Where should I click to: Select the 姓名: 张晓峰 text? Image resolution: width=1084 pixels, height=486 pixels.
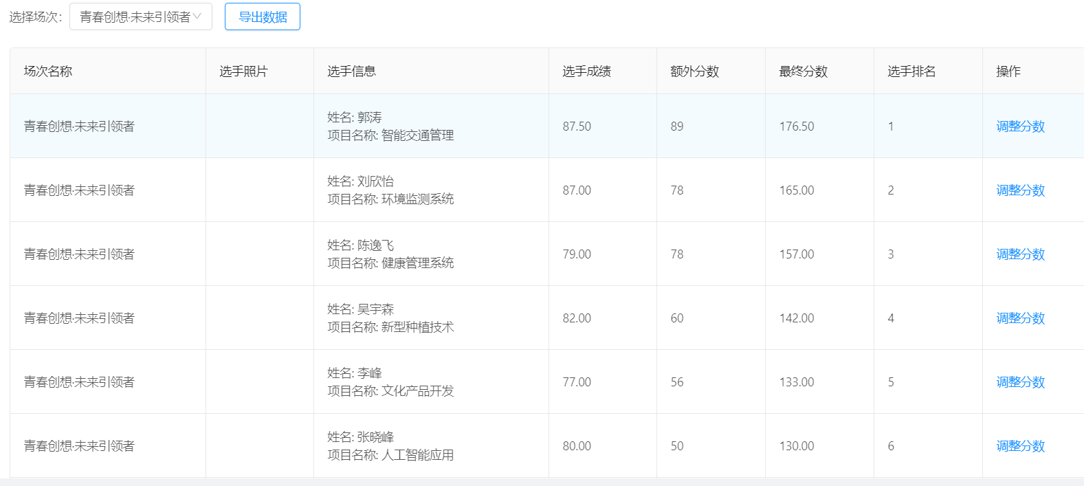361,437
